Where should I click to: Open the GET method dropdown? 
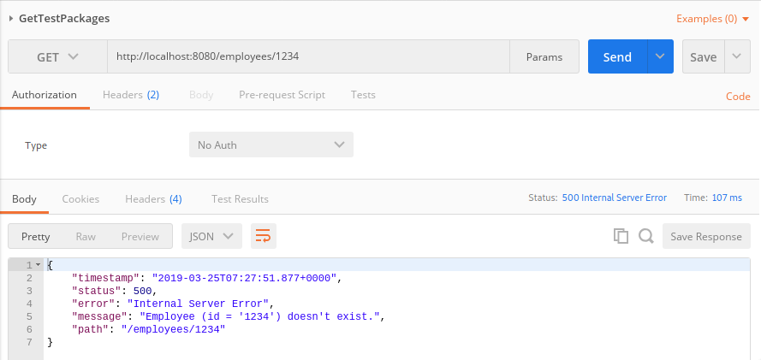57,57
